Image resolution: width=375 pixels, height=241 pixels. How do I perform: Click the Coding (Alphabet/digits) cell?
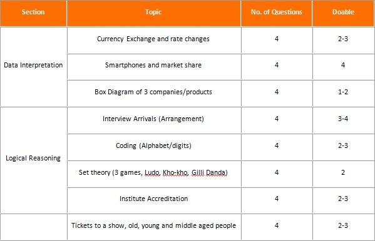154,147
